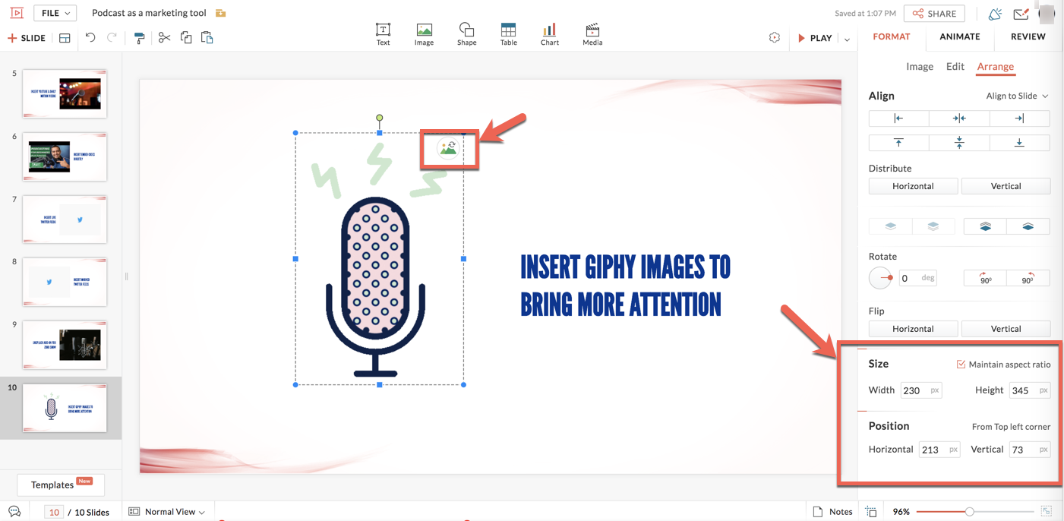
Task: Click the scissors cut icon
Action: click(164, 38)
